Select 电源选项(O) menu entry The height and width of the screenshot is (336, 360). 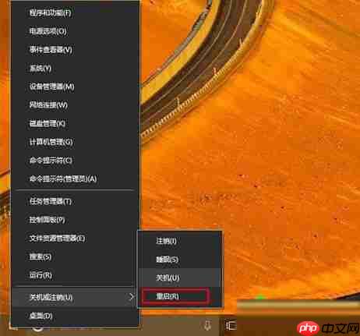click(76, 31)
